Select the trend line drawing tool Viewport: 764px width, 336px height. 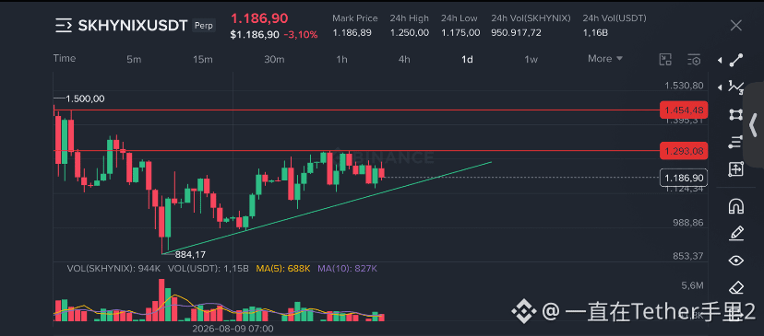735,60
